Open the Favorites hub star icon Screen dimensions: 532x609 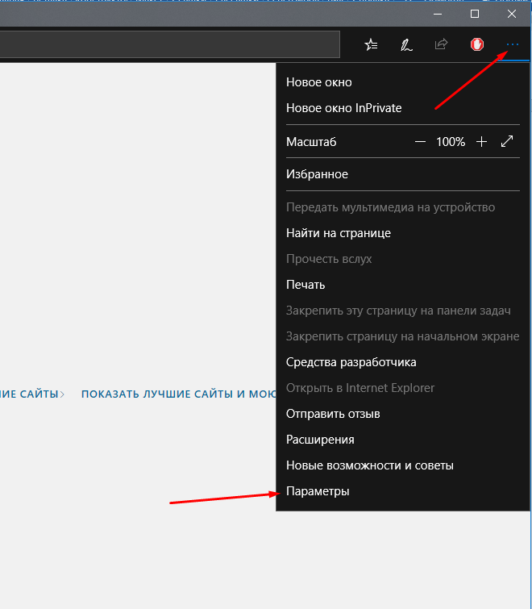point(371,44)
